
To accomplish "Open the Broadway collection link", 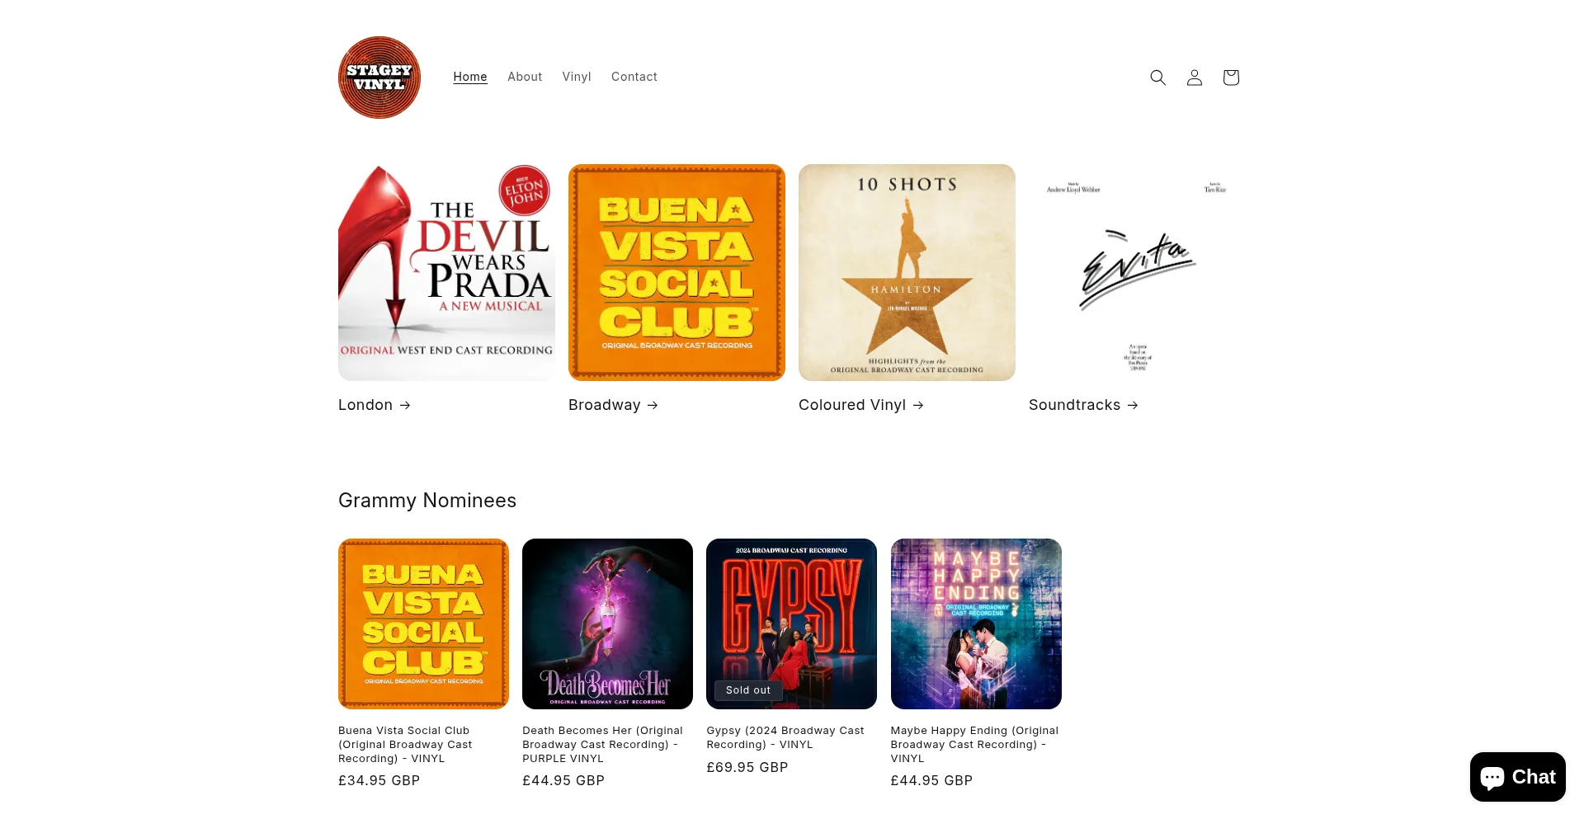I will tap(613, 405).
